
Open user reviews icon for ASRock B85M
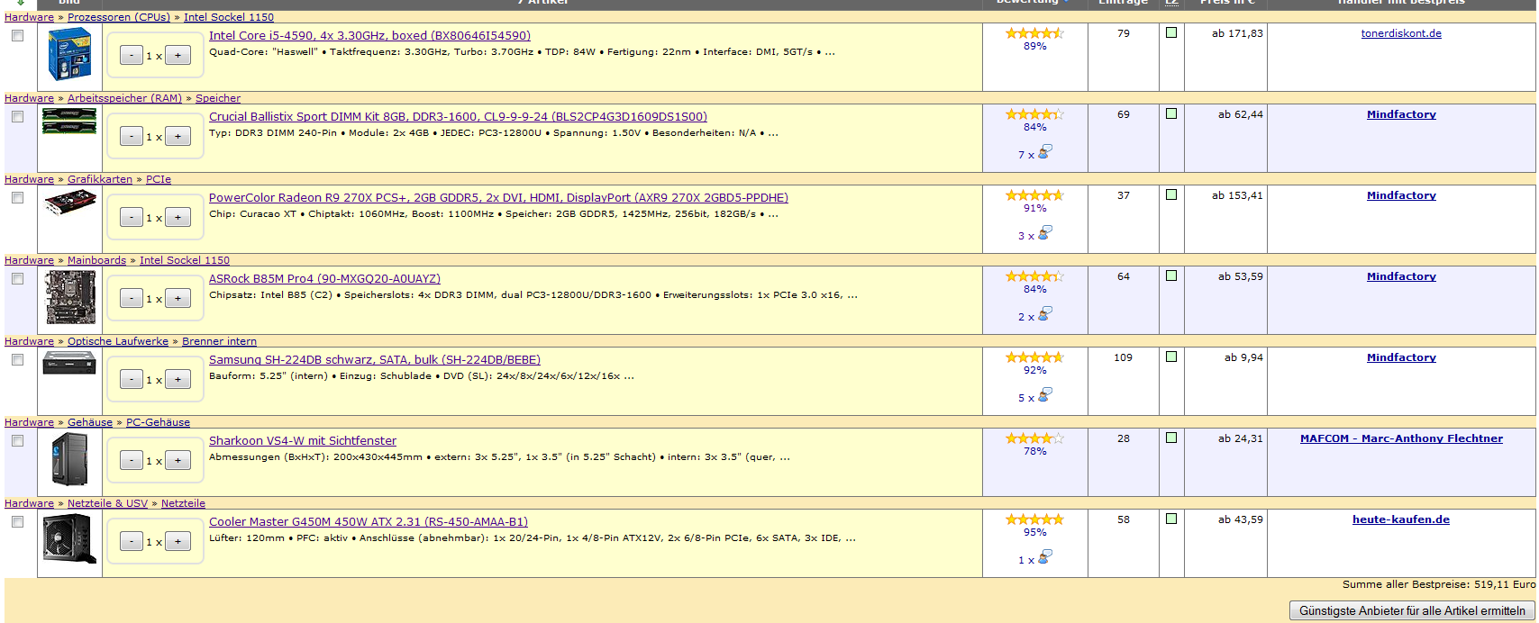[x=1044, y=314]
